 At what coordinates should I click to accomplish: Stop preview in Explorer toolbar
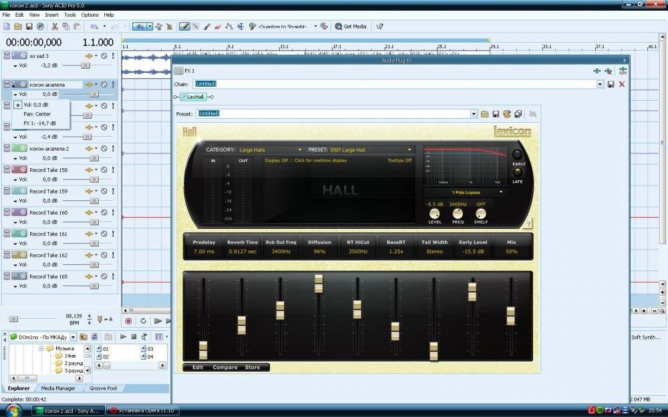134,336
